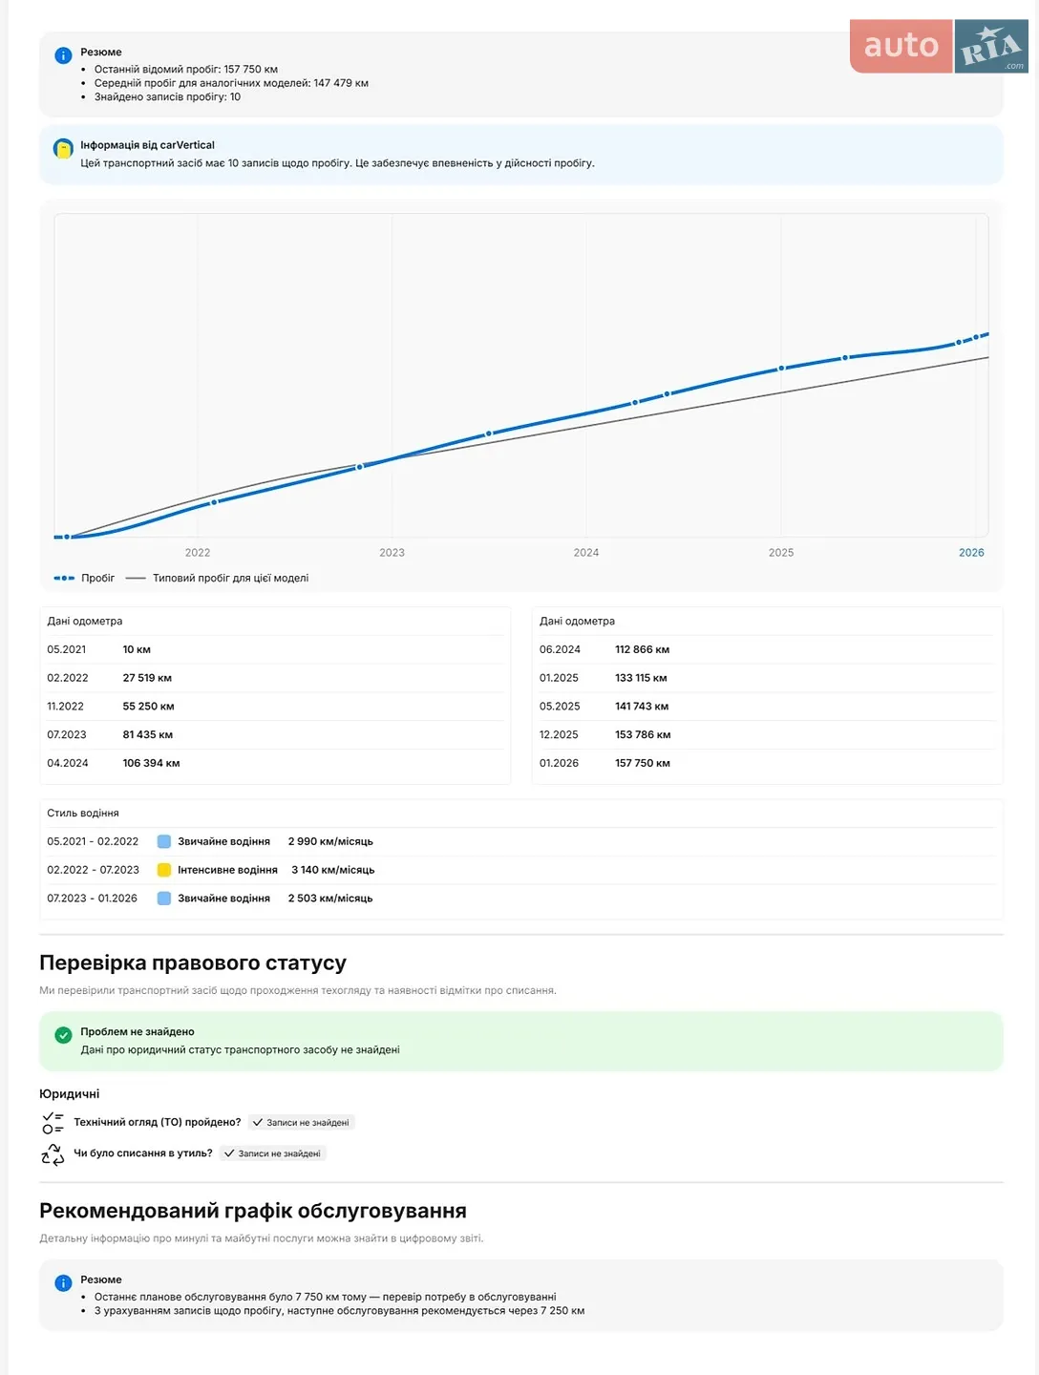The height and width of the screenshot is (1375, 1039).
Task: Click the recycle icon for списання в утиль
Action: (53, 1154)
